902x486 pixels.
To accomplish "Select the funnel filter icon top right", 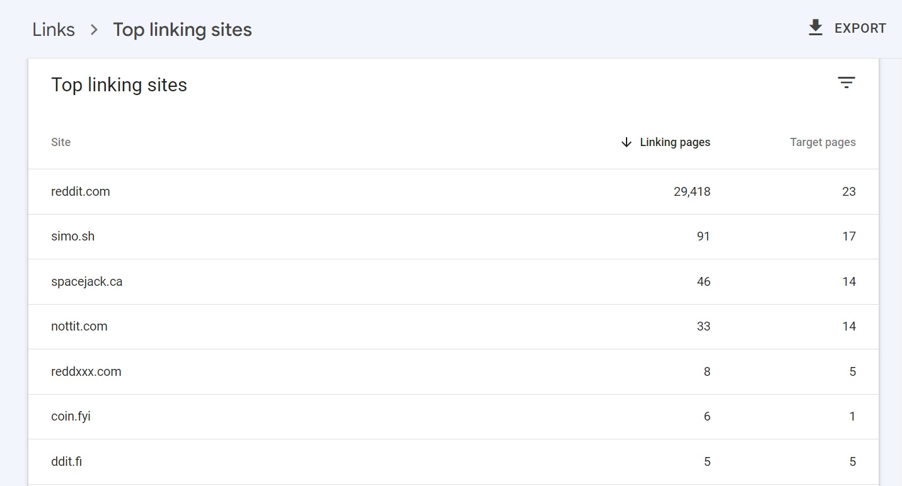I will pyautogui.click(x=847, y=82).
